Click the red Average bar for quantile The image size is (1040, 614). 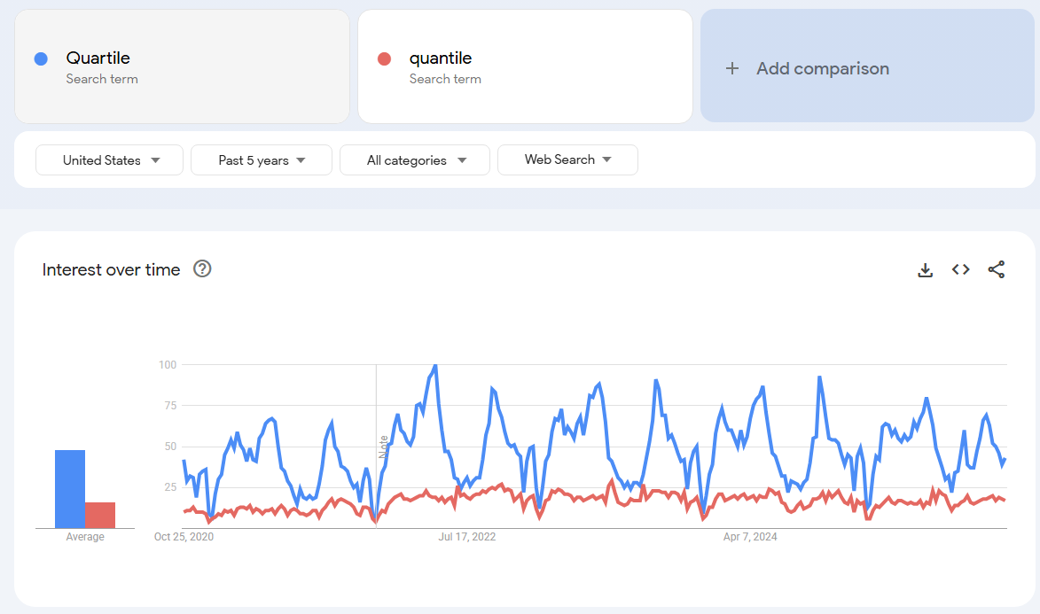coord(100,515)
